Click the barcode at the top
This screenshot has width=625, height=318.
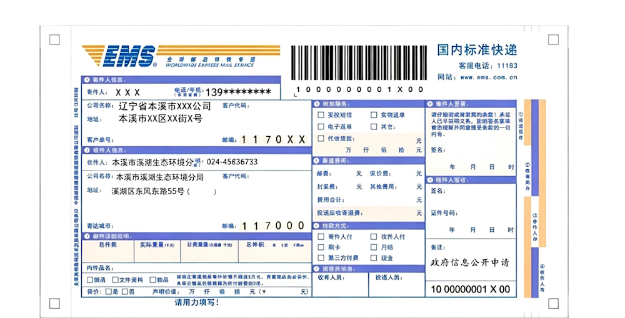359,63
